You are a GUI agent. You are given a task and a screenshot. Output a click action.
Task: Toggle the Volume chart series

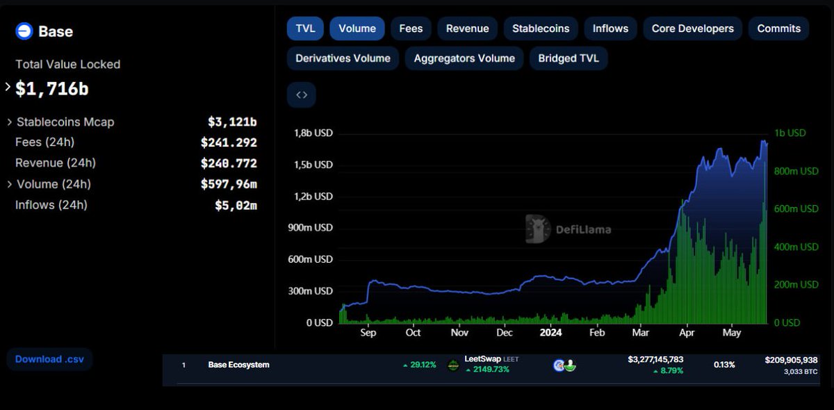point(357,28)
